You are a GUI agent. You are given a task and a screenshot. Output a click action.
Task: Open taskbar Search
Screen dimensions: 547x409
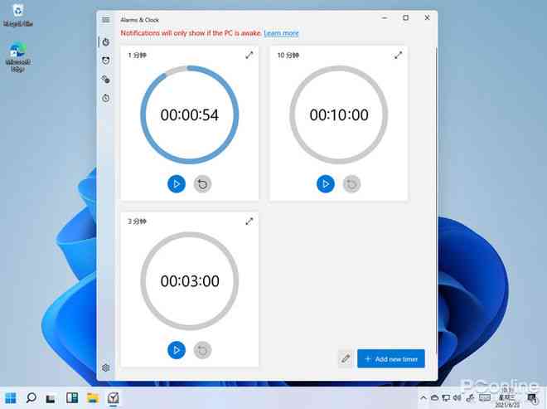coord(31,398)
